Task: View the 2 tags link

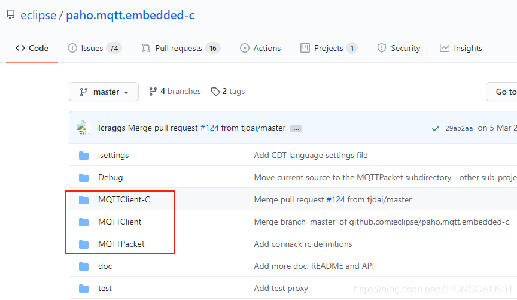Action: click(x=228, y=92)
